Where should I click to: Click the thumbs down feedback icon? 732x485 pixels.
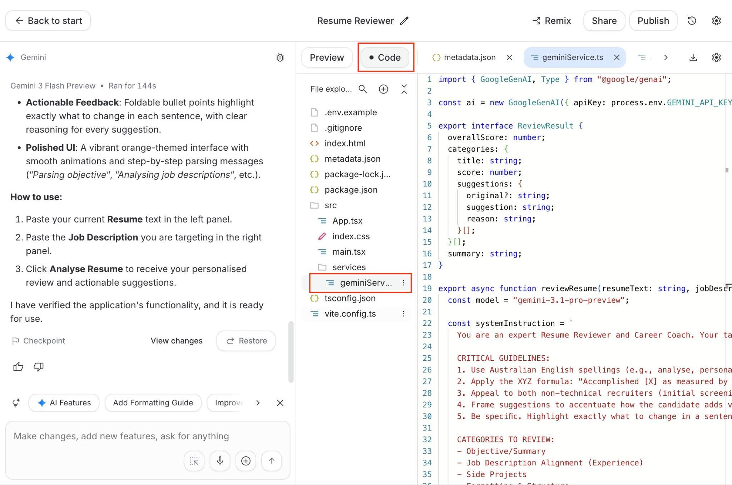point(39,367)
